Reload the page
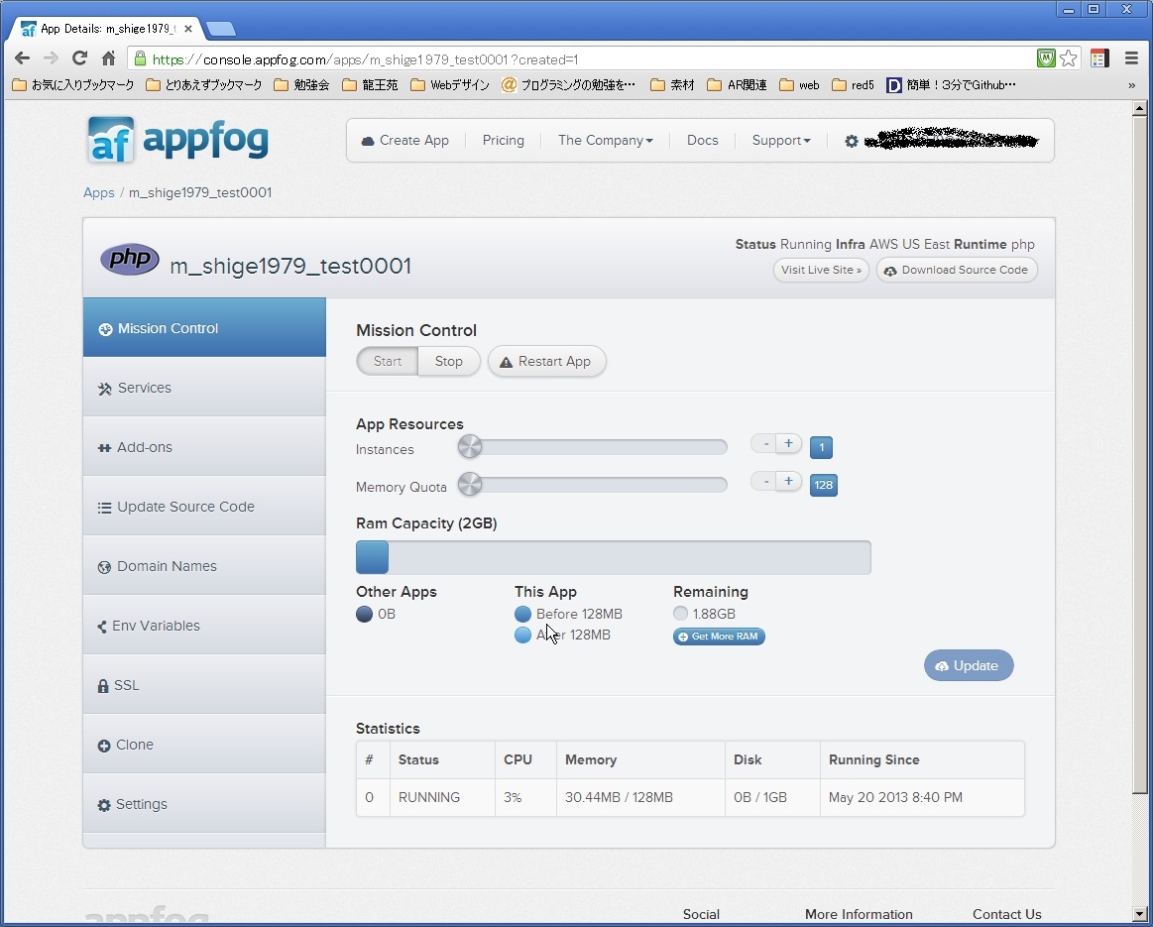Viewport: 1153px width, 927px height. 79,58
